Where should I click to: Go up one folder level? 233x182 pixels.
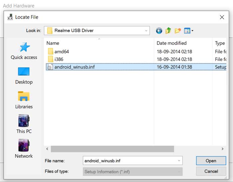168,31
